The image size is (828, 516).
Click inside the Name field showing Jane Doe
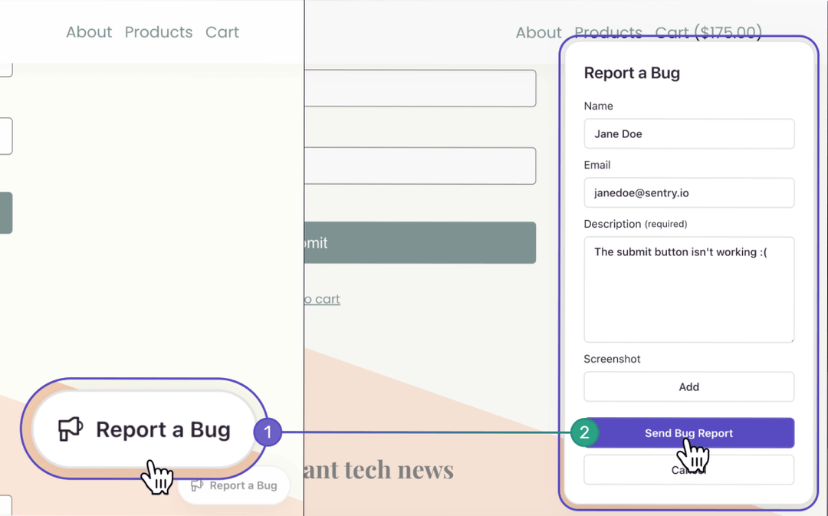688,133
